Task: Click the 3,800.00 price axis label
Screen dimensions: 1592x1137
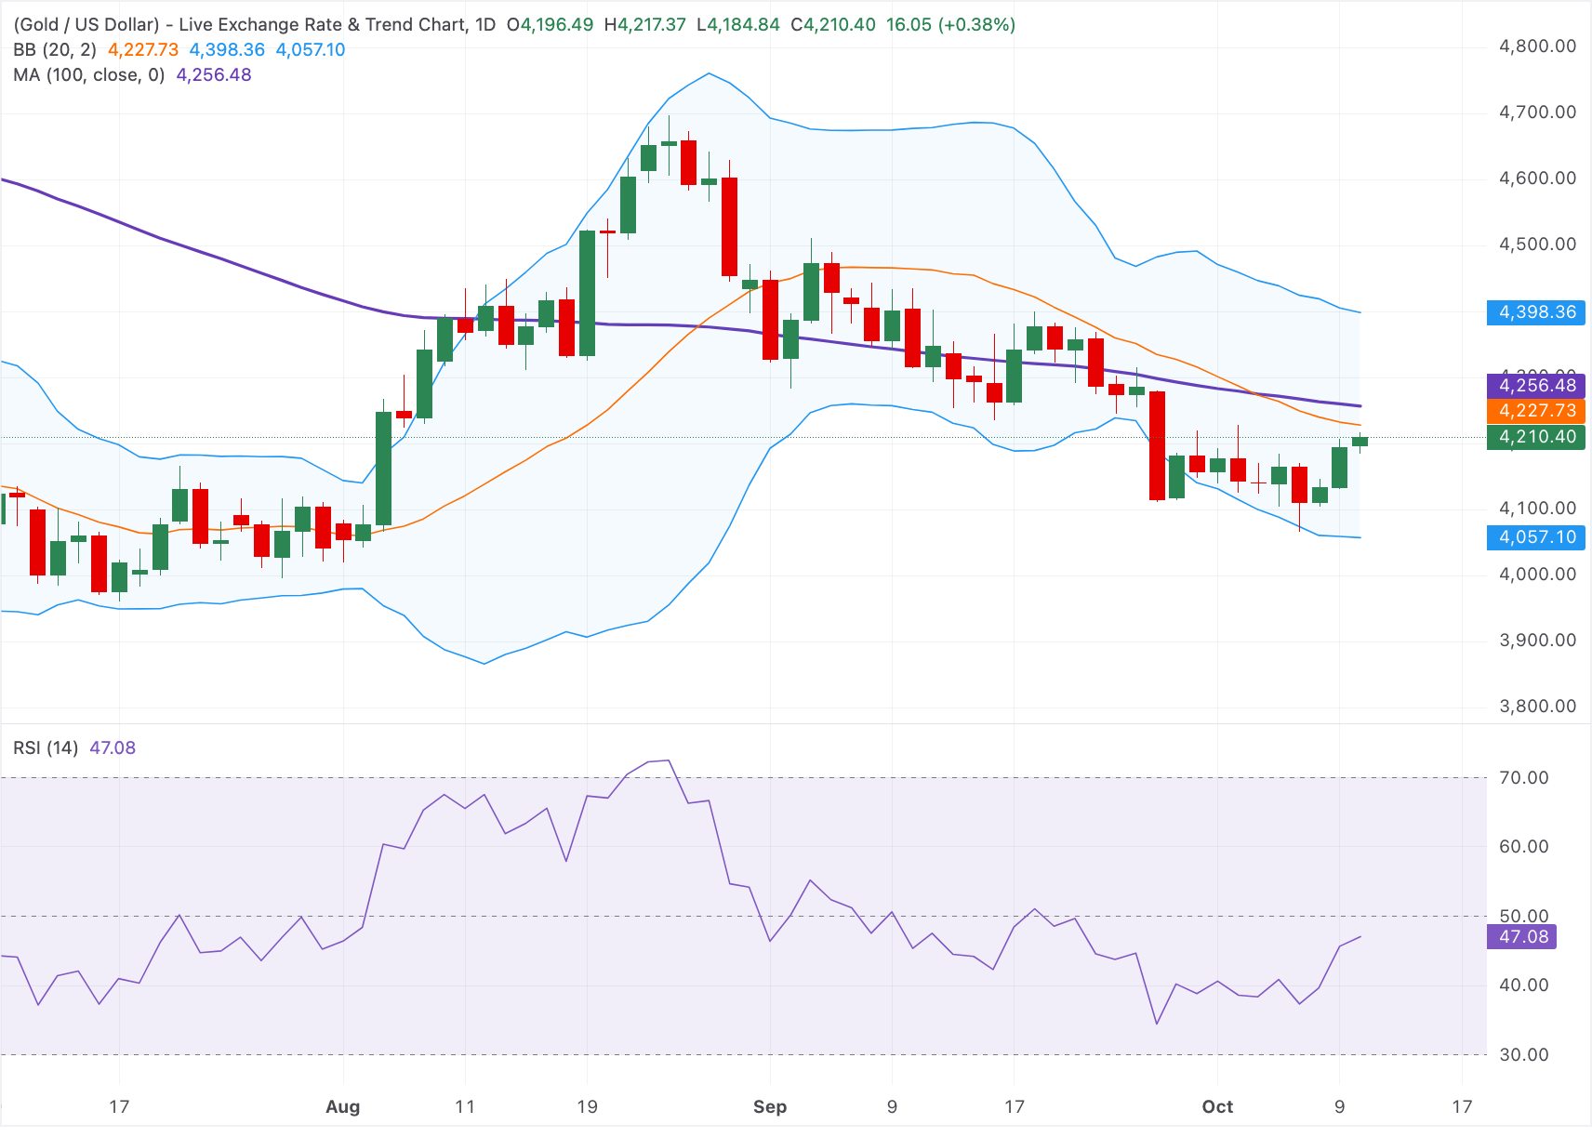Action: (1537, 706)
